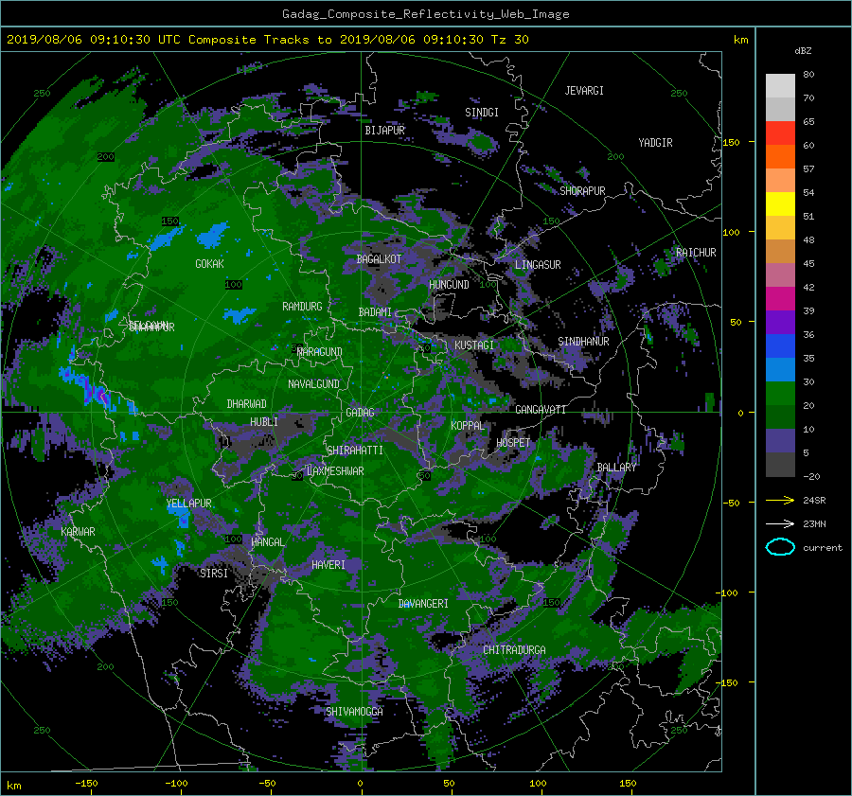This screenshot has height=796, width=852.
Task: Pick the red 60-65 dBZ legend swatch
Action: click(780, 133)
